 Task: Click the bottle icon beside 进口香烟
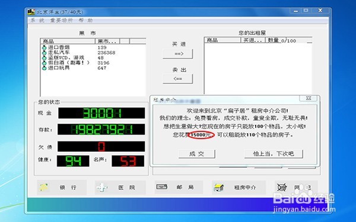44,47
